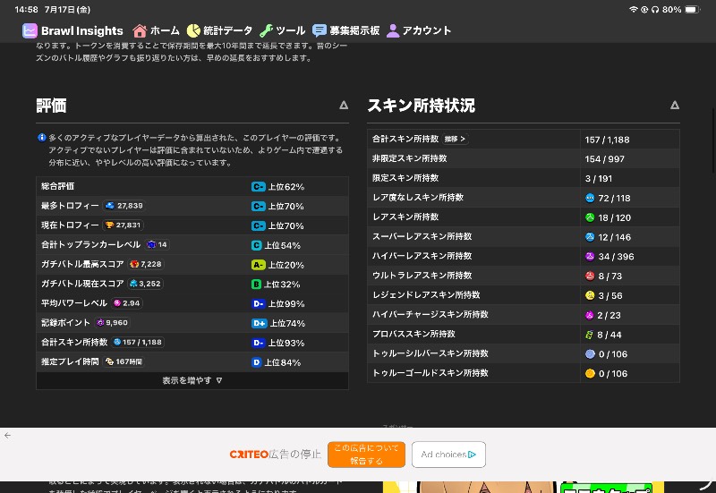
Task: Click the 現在トロフィー 27,831 trophy badge
Action: (x=123, y=225)
